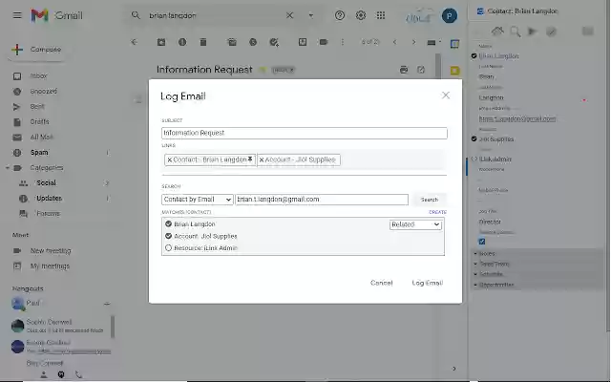Click the Subject input field
The image size is (611, 382).
pos(305,134)
